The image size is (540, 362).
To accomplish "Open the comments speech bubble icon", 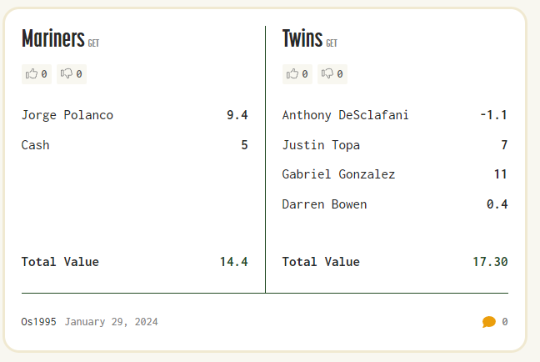I will (488, 322).
